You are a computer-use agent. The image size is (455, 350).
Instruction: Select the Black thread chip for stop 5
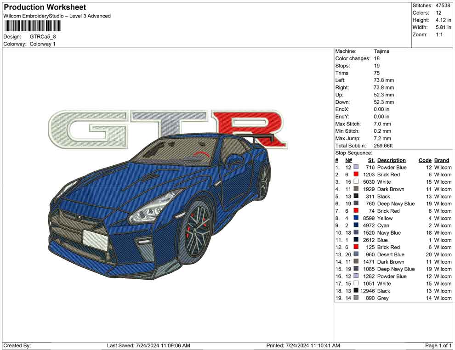pyautogui.click(x=356, y=196)
